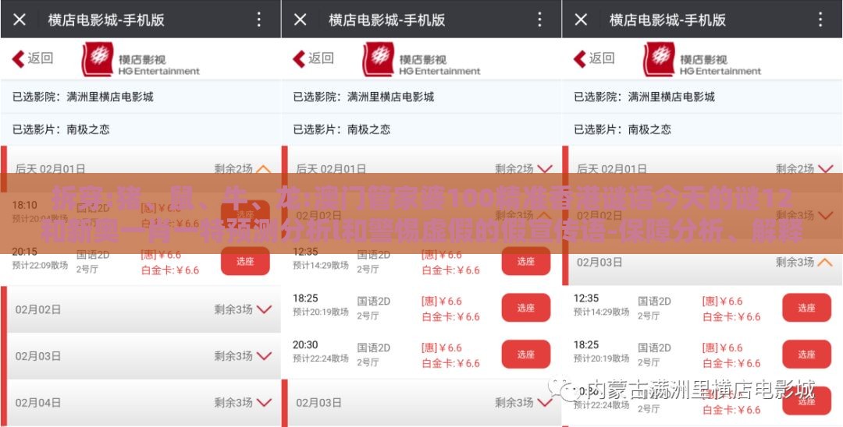Select seats for the 12:35 showing on middle screen
Viewport: 843px width, 427px height.
click(526, 261)
